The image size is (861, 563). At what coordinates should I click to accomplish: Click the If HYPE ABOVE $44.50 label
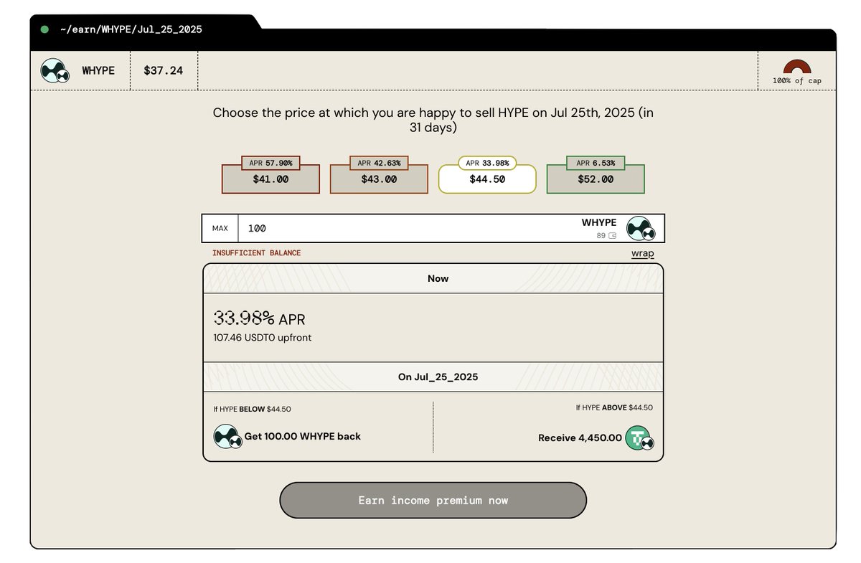coord(614,407)
